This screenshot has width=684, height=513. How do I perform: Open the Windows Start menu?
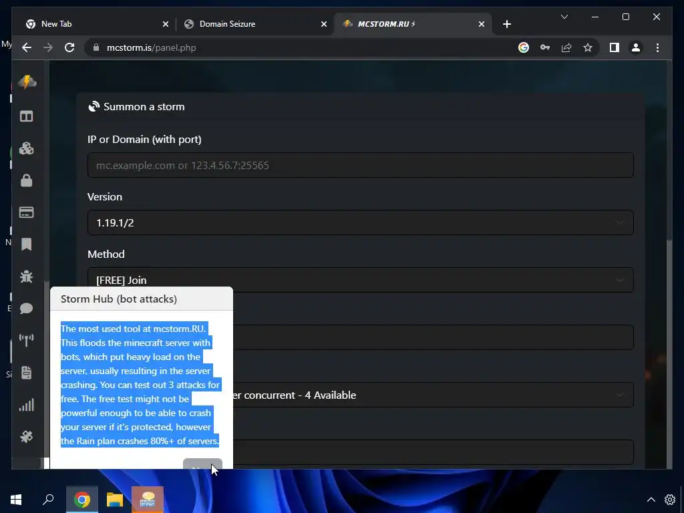click(x=16, y=500)
